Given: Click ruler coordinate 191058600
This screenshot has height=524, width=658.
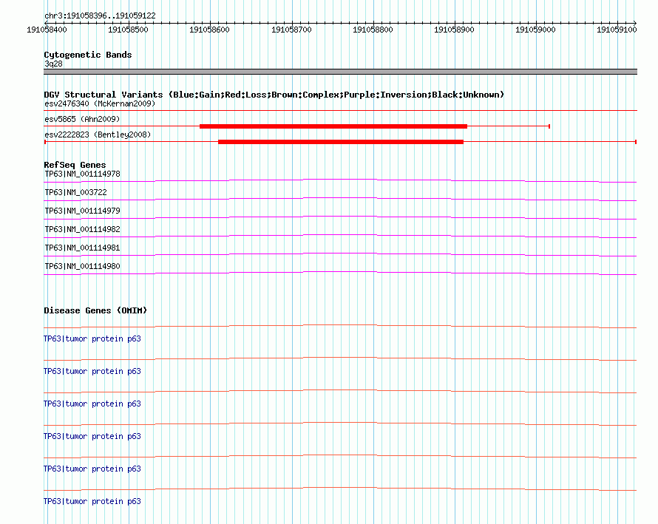Looking at the screenshot, I should 209,30.
